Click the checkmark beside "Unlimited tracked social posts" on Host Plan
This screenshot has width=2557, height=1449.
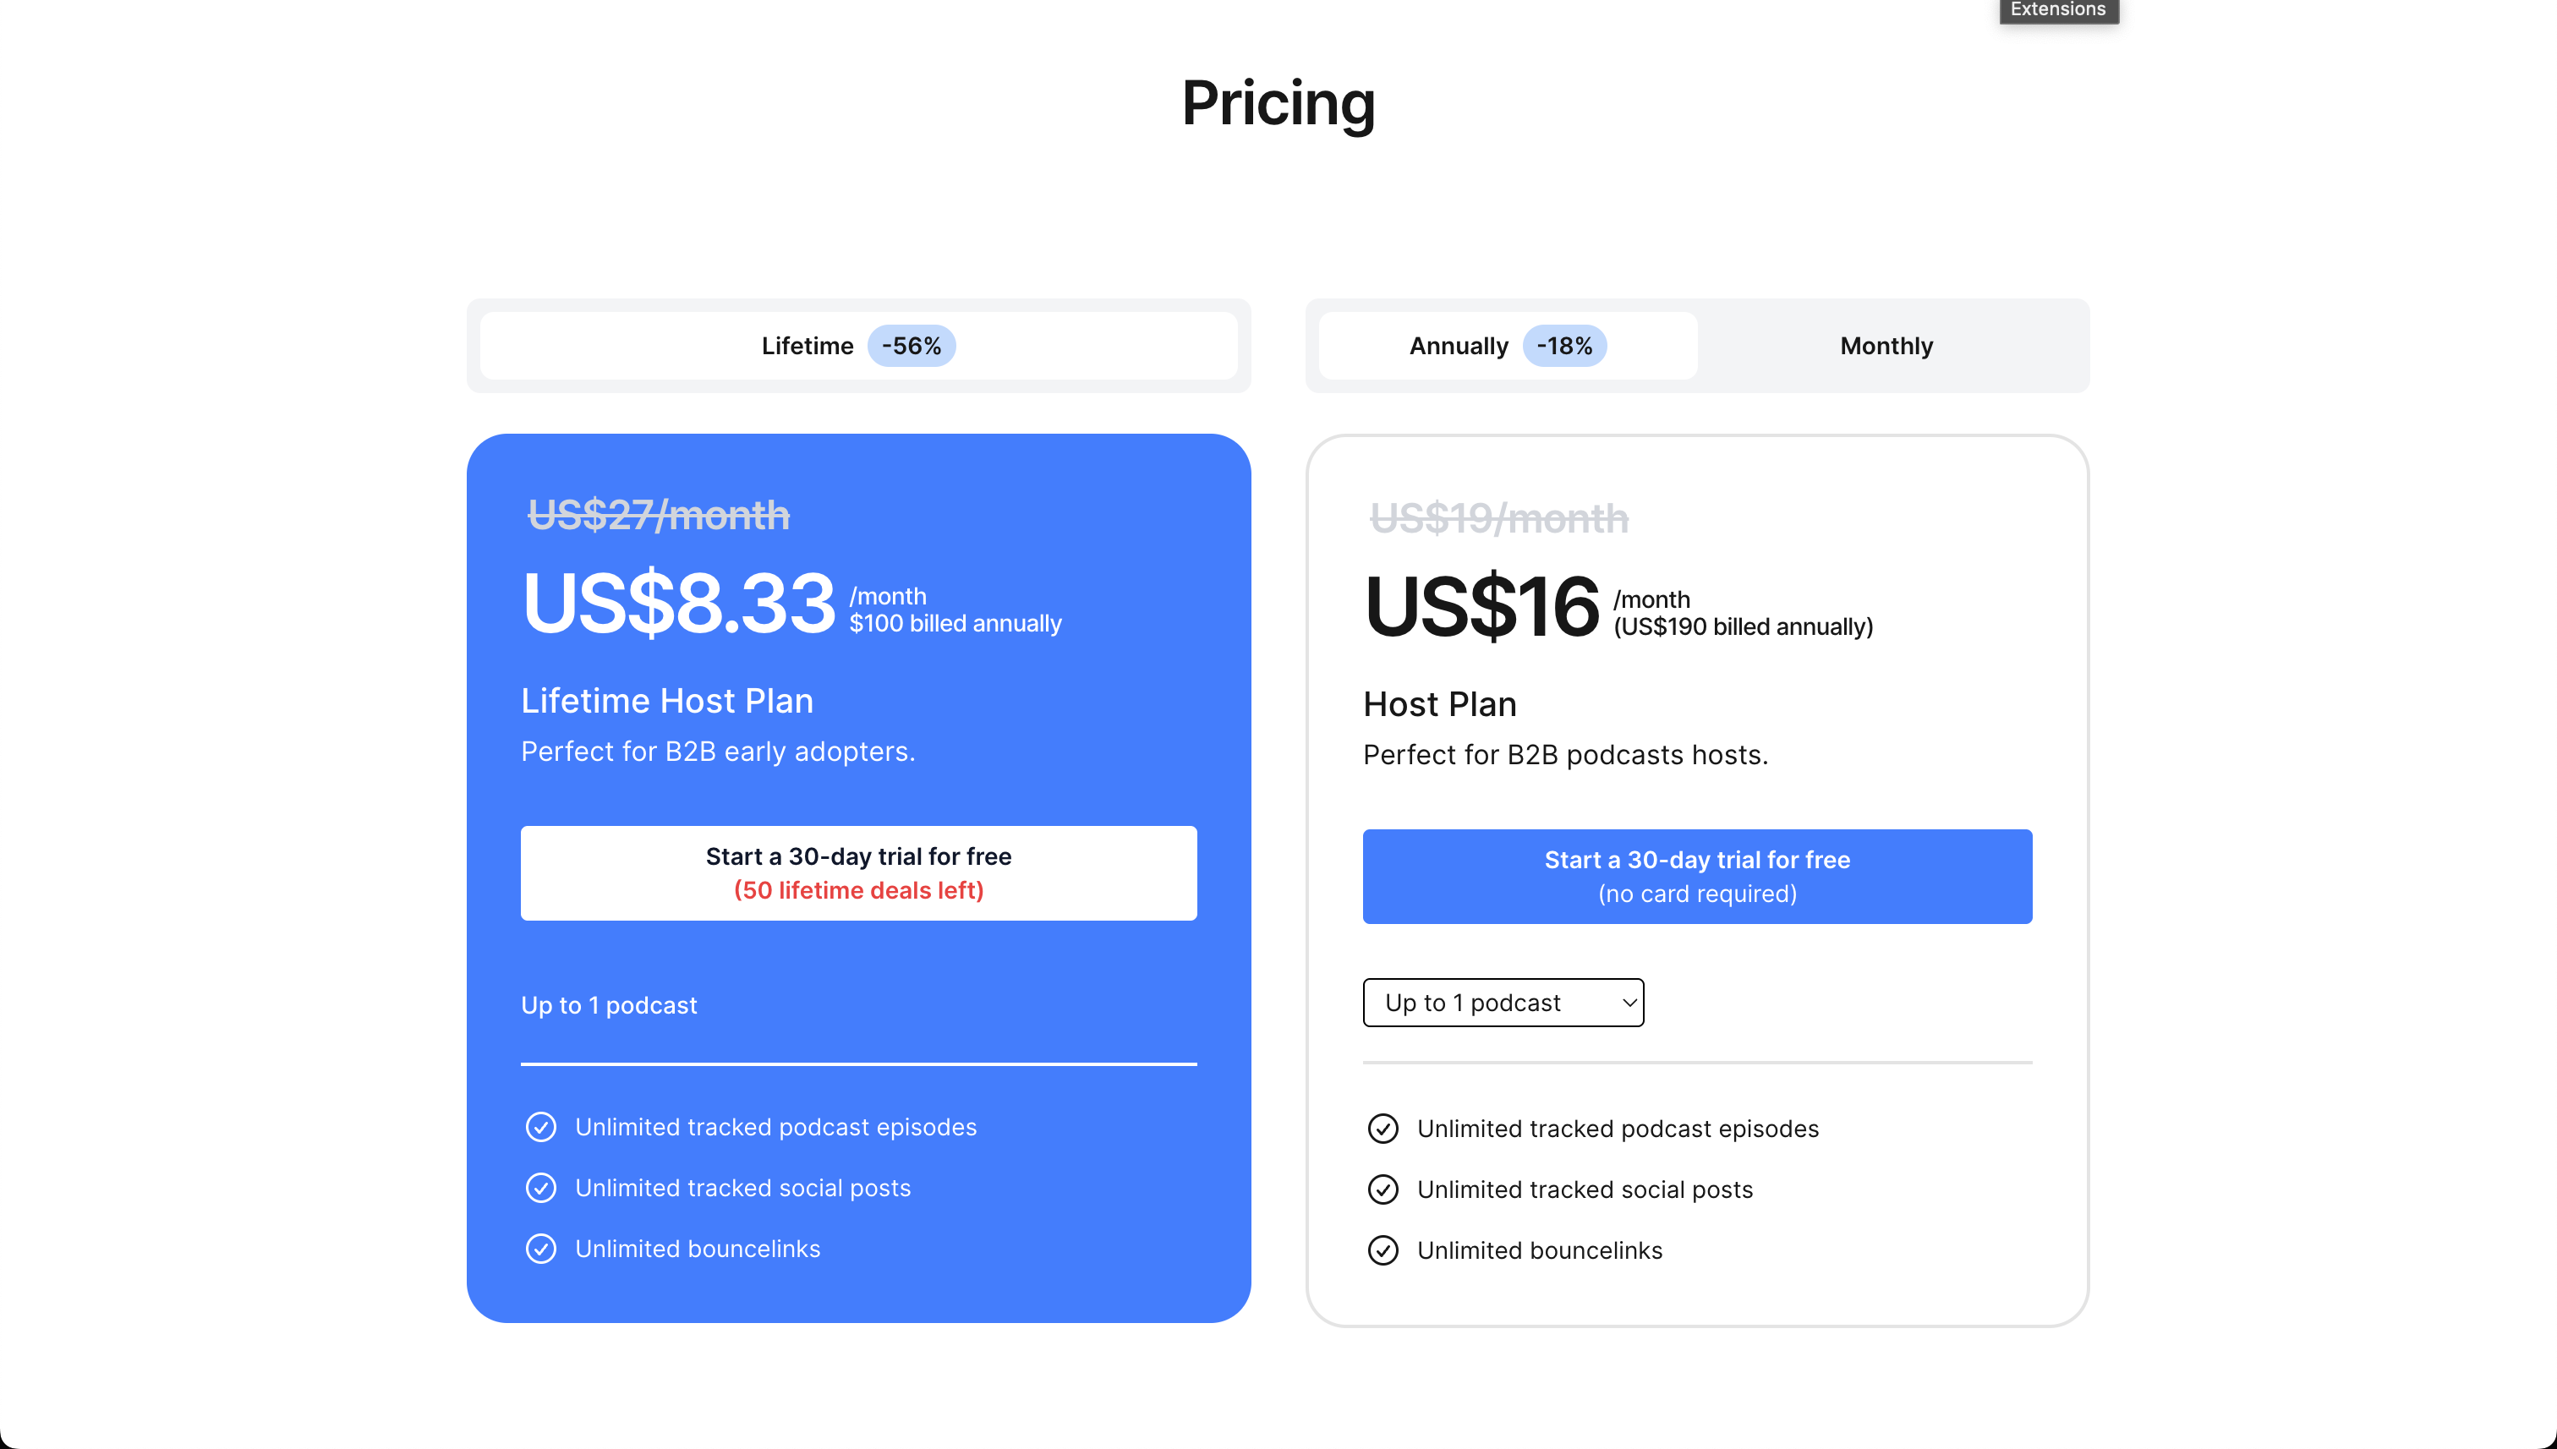pyautogui.click(x=1383, y=1189)
